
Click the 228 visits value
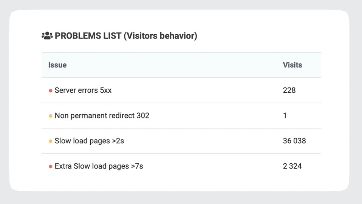click(x=289, y=90)
